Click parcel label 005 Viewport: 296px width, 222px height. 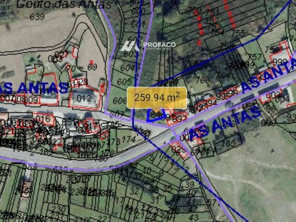tap(249, 107)
